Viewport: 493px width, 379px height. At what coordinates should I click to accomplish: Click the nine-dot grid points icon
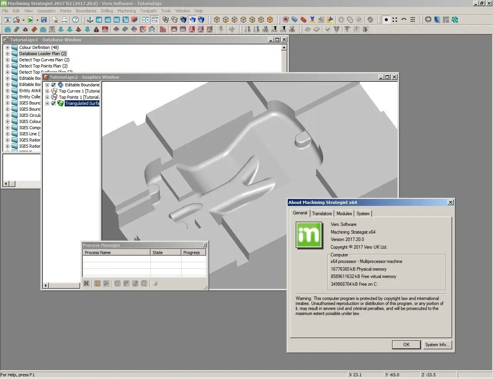click(x=413, y=20)
